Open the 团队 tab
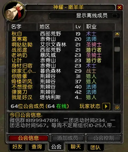 [95, 147]
